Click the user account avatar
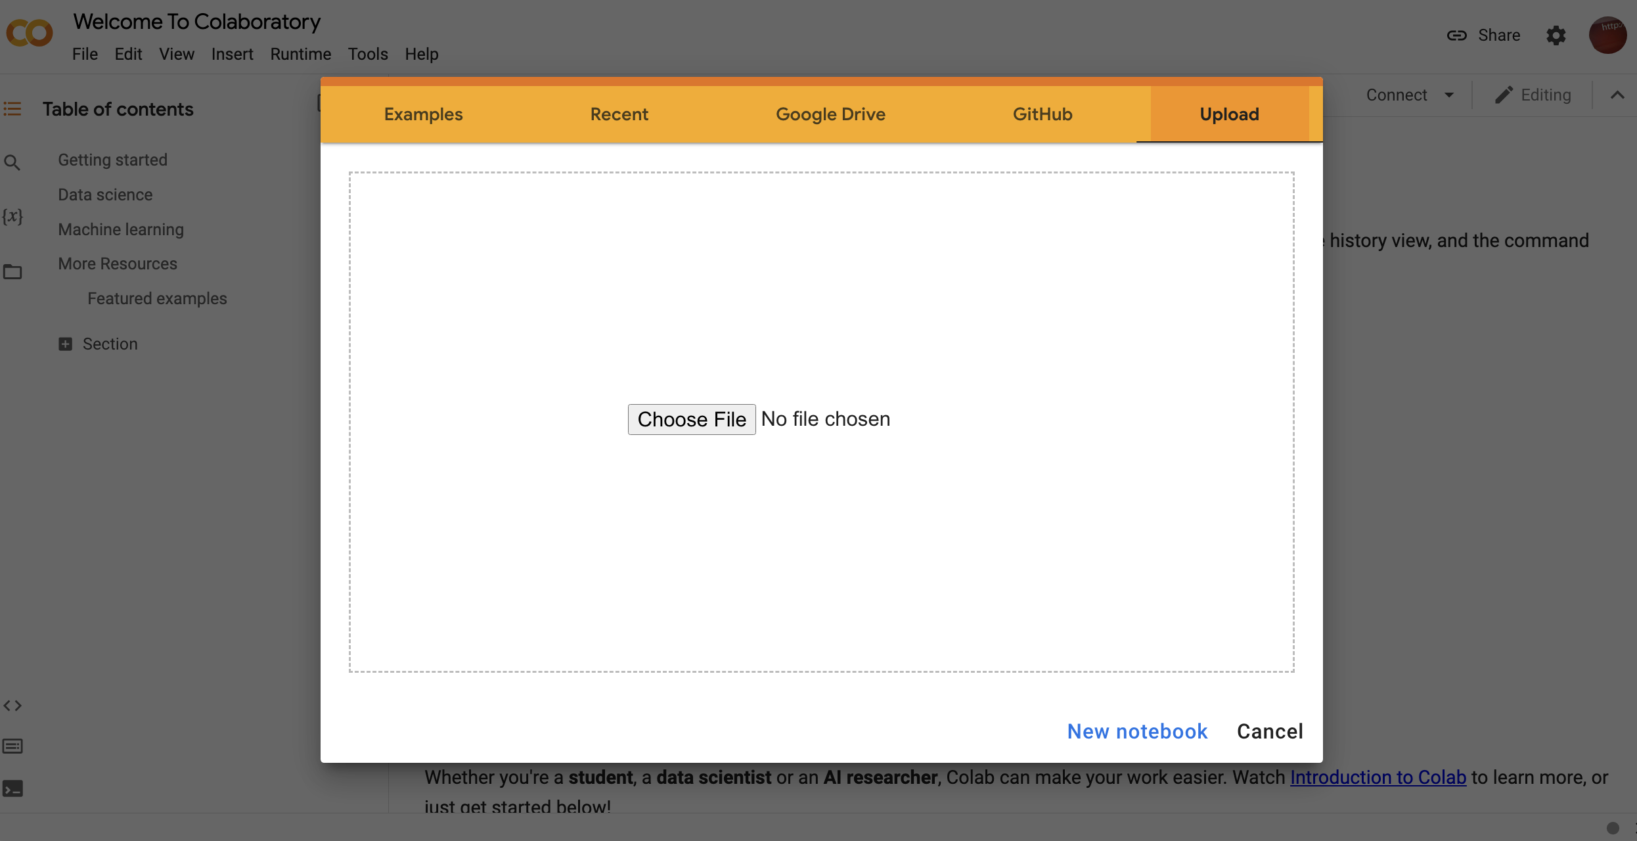This screenshot has height=841, width=1637. [1607, 35]
